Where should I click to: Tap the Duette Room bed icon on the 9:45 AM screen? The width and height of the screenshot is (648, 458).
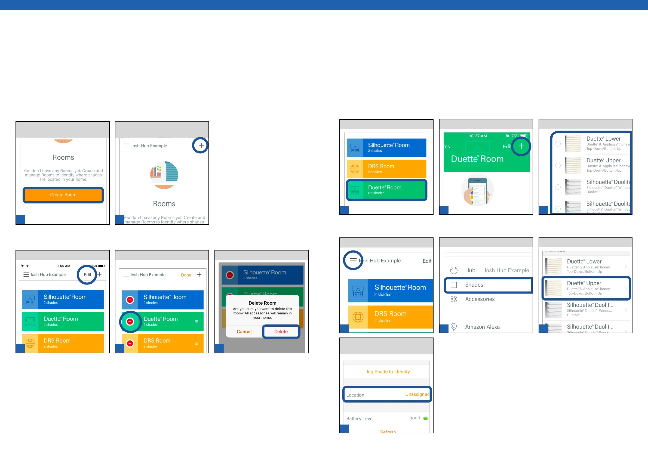(30, 321)
